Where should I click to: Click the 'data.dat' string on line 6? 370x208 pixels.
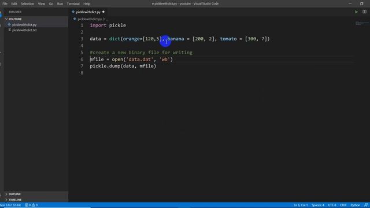click(x=140, y=59)
